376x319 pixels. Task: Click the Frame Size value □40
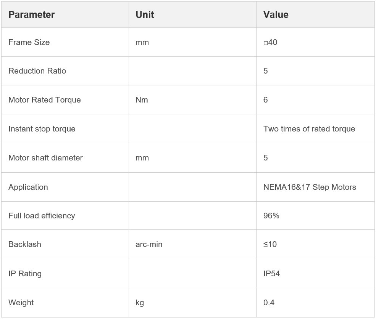[270, 42]
